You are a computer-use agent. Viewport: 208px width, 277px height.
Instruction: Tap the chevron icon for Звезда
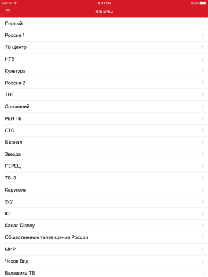point(202,154)
